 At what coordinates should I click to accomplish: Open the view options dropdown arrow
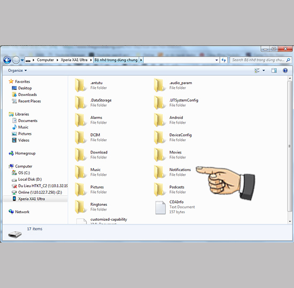pyautogui.click(x=264, y=70)
